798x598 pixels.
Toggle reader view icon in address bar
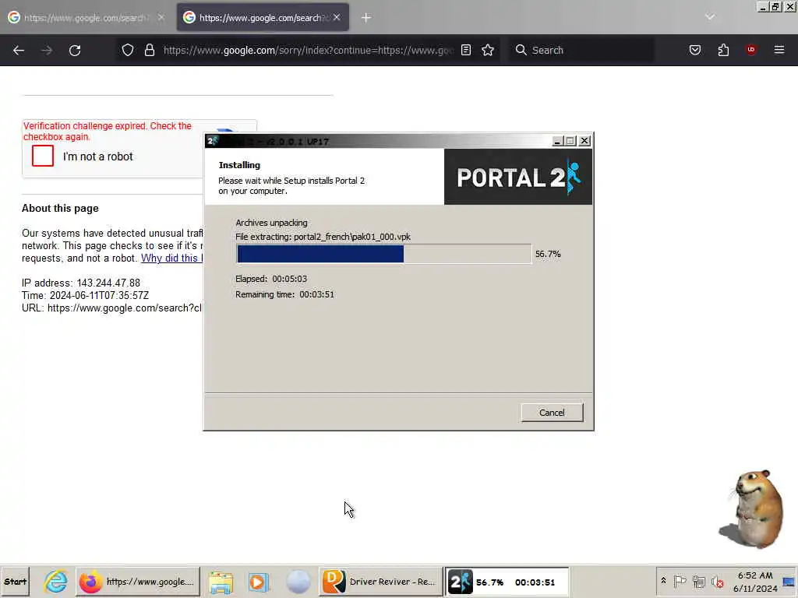point(466,50)
